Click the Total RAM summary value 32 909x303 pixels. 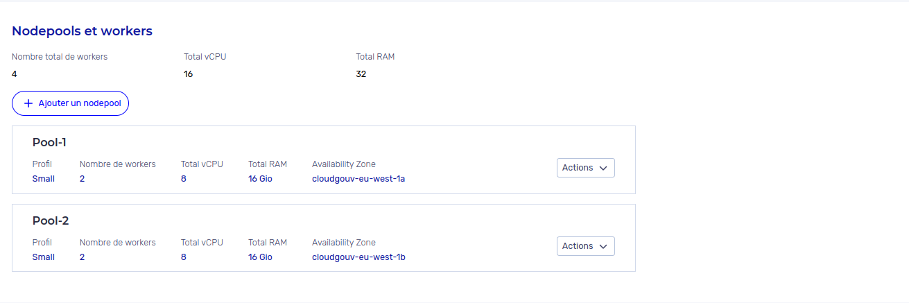tap(361, 74)
